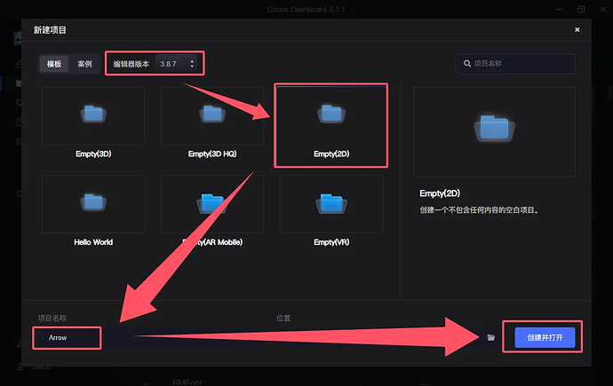Image resolution: width=613 pixels, height=386 pixels.
Task: Click the 创建并打开 button
Action: pyautogui.click(x=545, y=337)
